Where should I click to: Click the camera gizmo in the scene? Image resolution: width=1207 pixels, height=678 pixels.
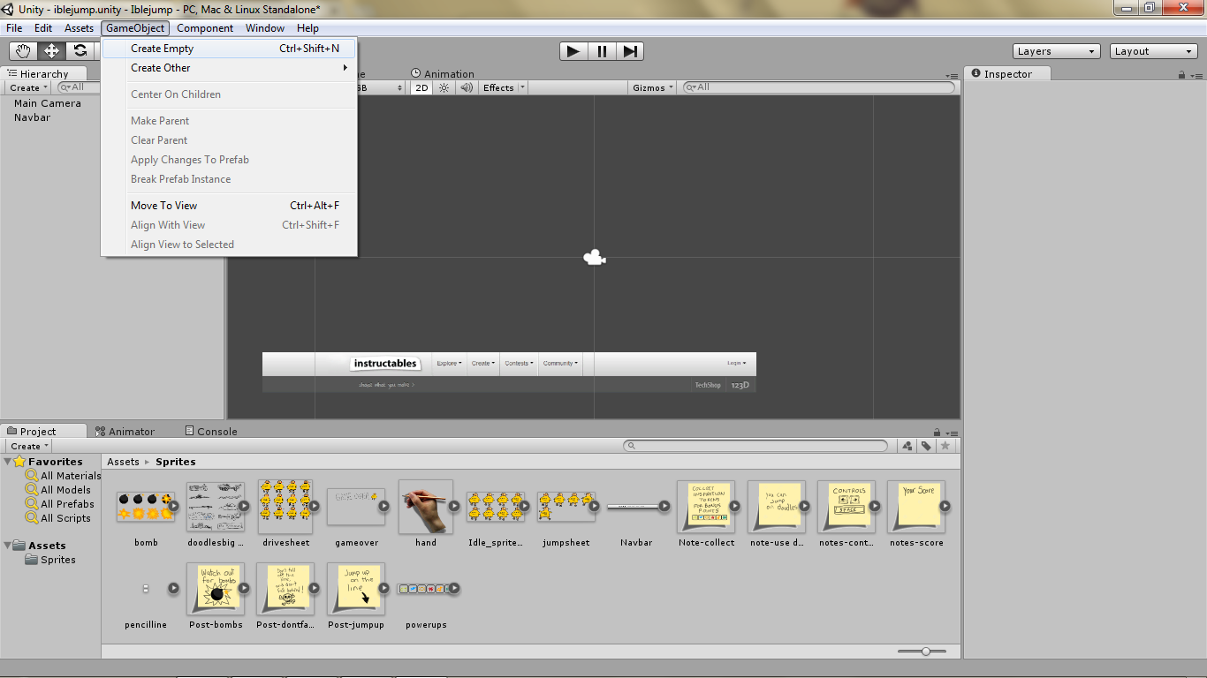[595, 257]
